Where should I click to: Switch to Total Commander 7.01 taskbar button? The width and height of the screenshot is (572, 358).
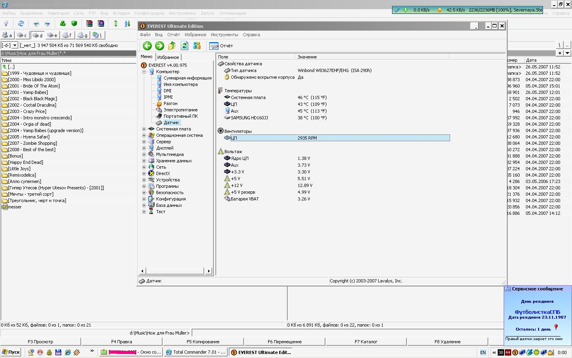click(196, 352)
